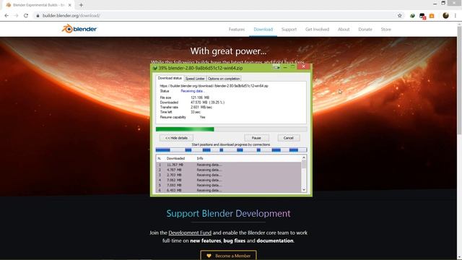Screen dimensions: 462x260
Task: Open the Chrome three-dot menu
Action: [456, 16]
